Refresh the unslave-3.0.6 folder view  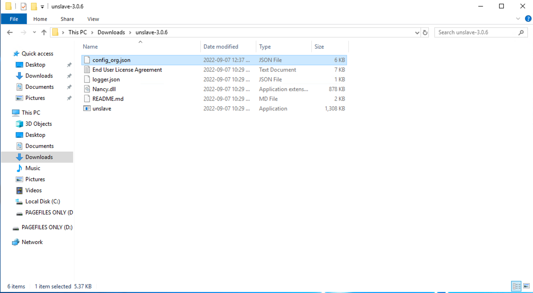[425, 33]
